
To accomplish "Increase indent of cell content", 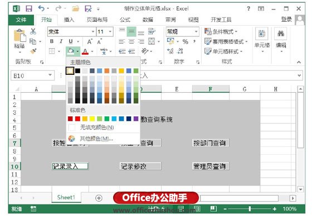I will (131, 51).
